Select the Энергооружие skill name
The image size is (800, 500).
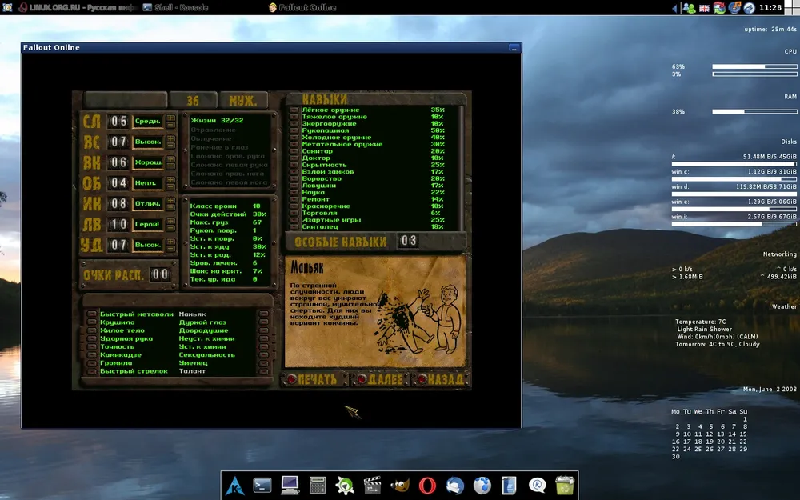(329, 123)
